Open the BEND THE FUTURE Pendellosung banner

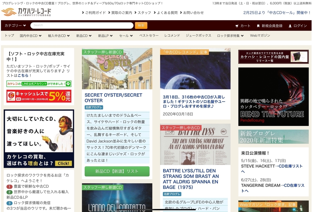pos(273,97)
